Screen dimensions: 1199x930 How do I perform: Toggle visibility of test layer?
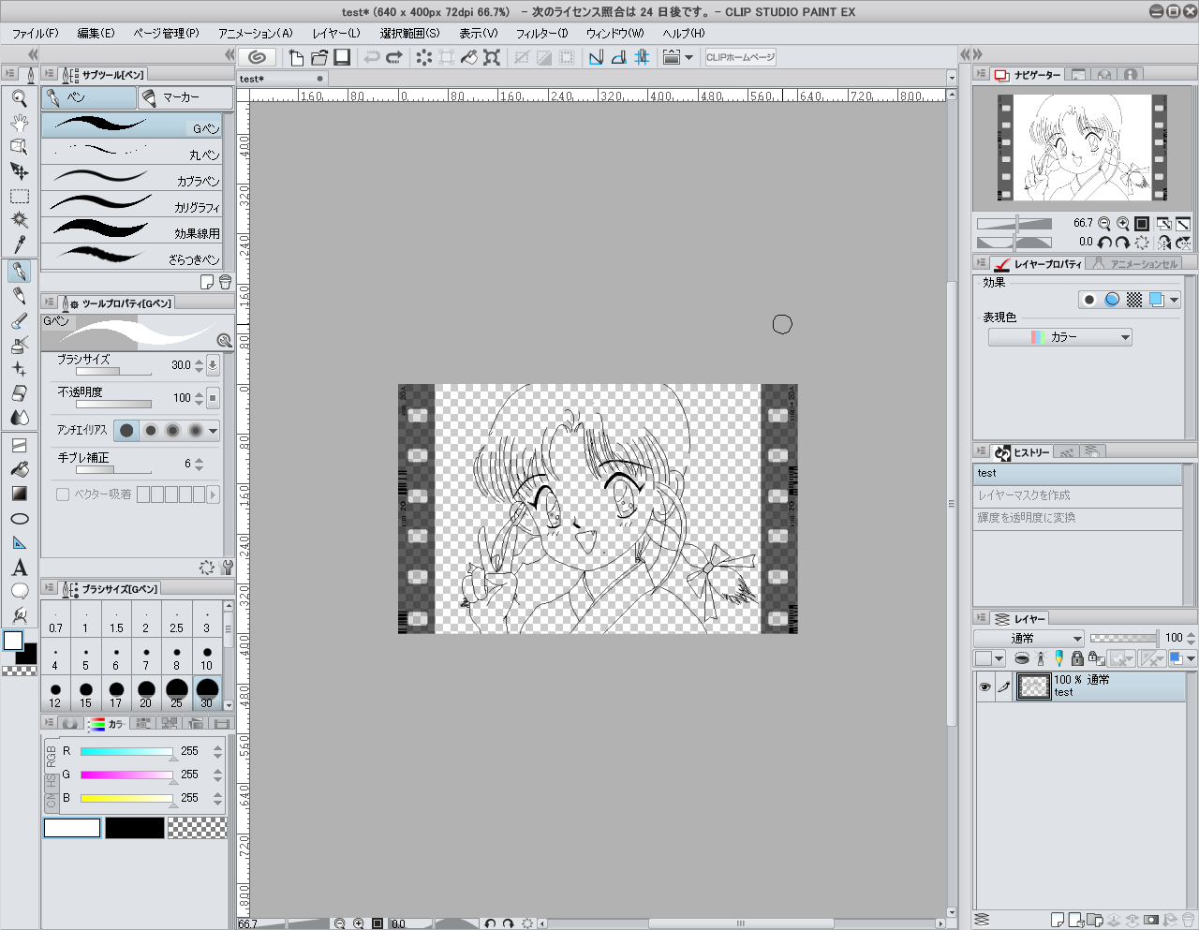tap(984, 687)
